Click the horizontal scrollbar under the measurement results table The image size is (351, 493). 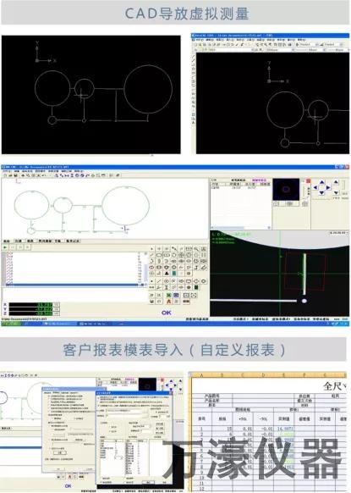(x=241, y=227)
